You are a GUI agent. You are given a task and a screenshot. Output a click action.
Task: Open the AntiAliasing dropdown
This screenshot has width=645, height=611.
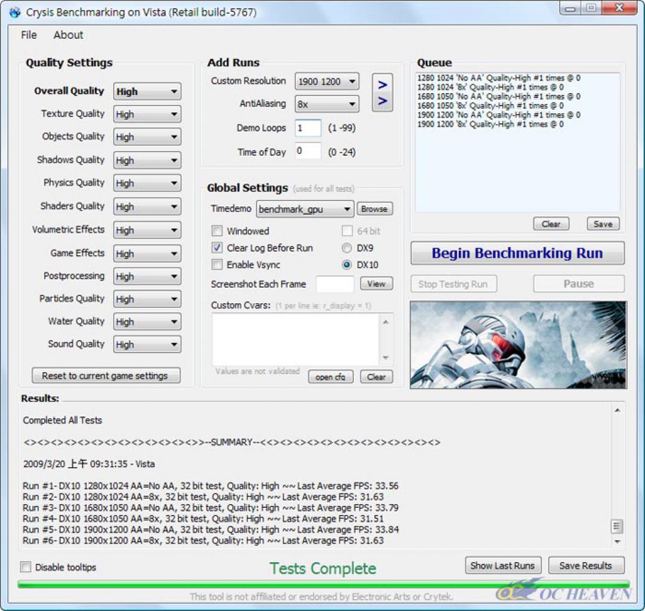[x=326, y=104]
